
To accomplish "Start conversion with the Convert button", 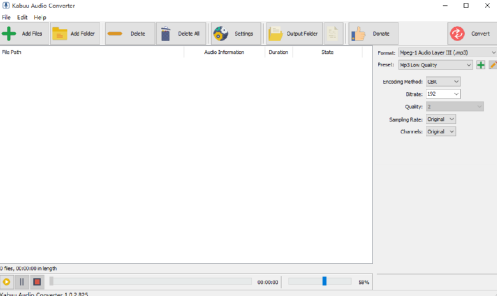I will click(x=472, y=34).
